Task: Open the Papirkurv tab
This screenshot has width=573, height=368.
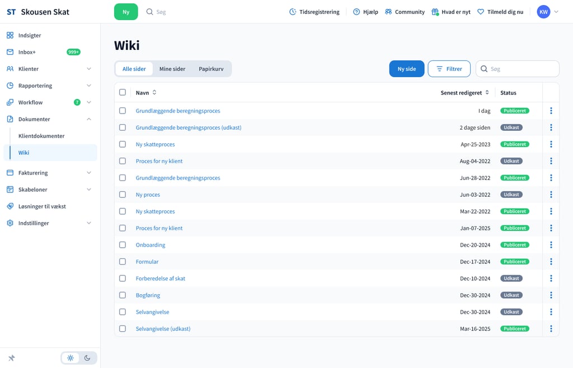Action: coord(212,69)
